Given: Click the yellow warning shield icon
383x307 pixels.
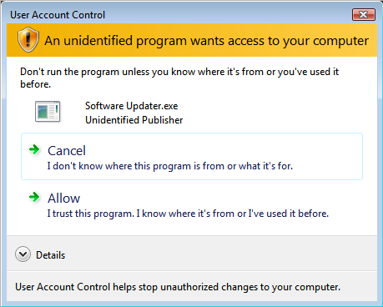Looking at the screenshot, I should click(28, 40).
